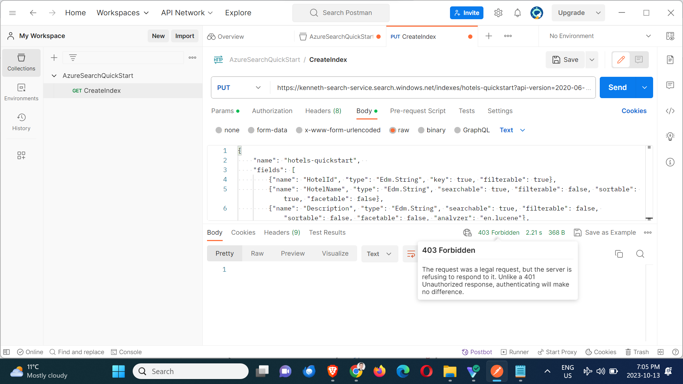Open Postman notifications bell
Viewport: 683px width, 384px height.
coord(517,13)
